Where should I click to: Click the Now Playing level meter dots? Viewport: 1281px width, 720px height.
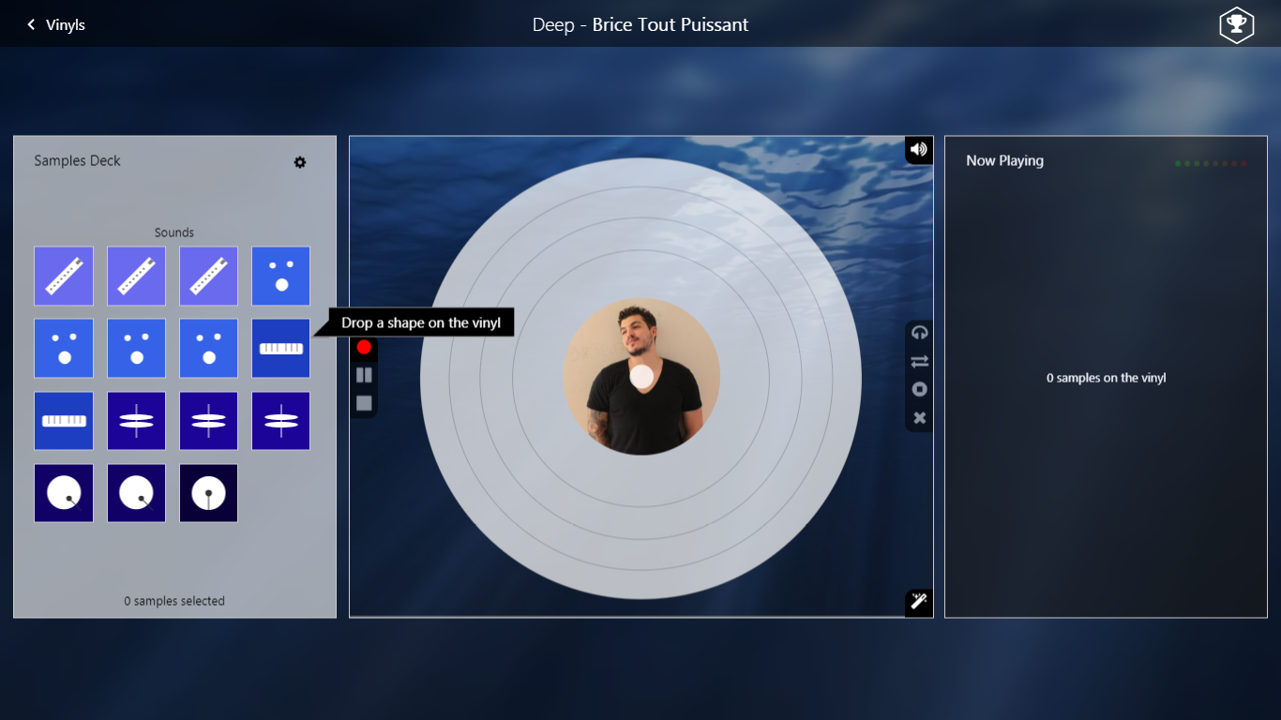[x=1211, y=163]
